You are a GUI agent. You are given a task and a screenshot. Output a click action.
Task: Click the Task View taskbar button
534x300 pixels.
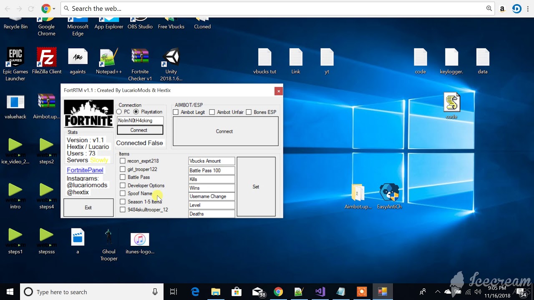pyautogui.click(x=174, y=292)
